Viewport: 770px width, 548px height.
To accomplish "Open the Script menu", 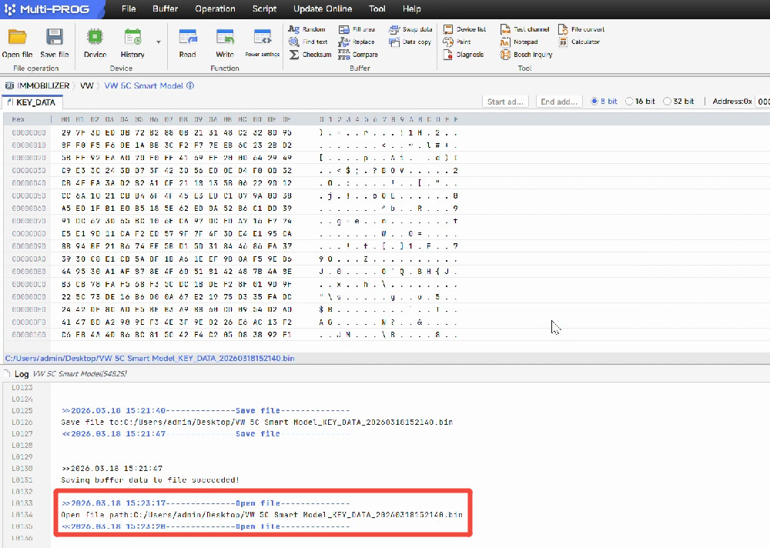I will 264,8.
